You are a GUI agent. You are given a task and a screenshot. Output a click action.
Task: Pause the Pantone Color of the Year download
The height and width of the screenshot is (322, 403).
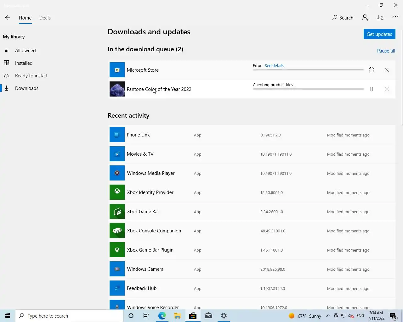(x=372, y=89)
